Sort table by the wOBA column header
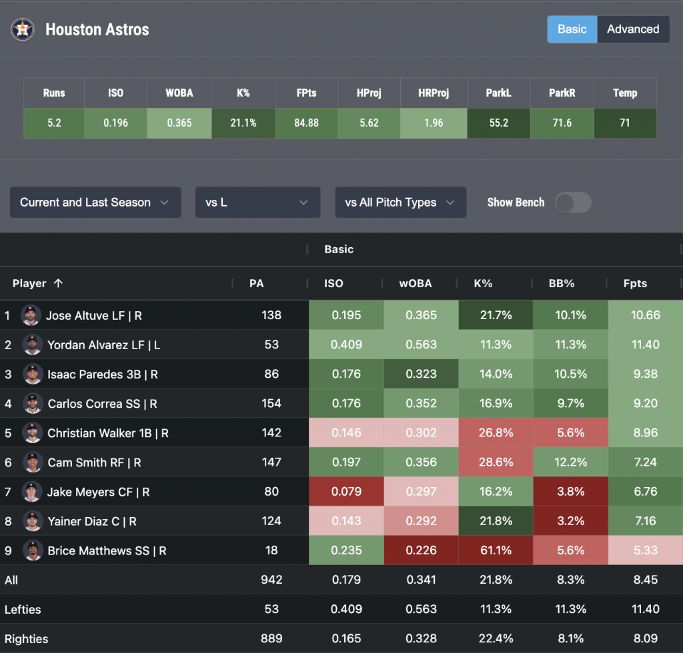The width and height of the screenshot is (683, 653). click(x=415, y=283)
